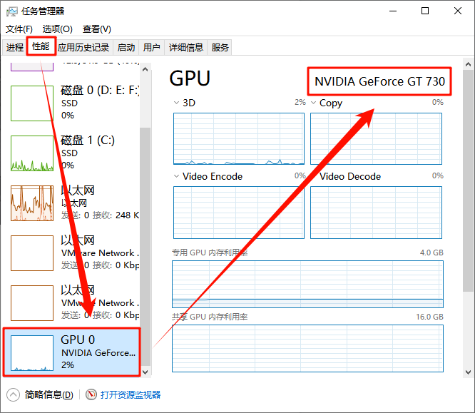This screenshot has width=475, height=413.
Task: Select 磁盘 0 (D: E: F:) mini graph
Action: pos(32,103)
